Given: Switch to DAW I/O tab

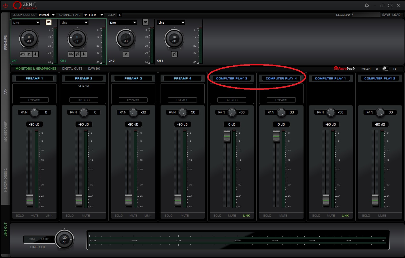Looking at the screenshot, I should (94, 69).
